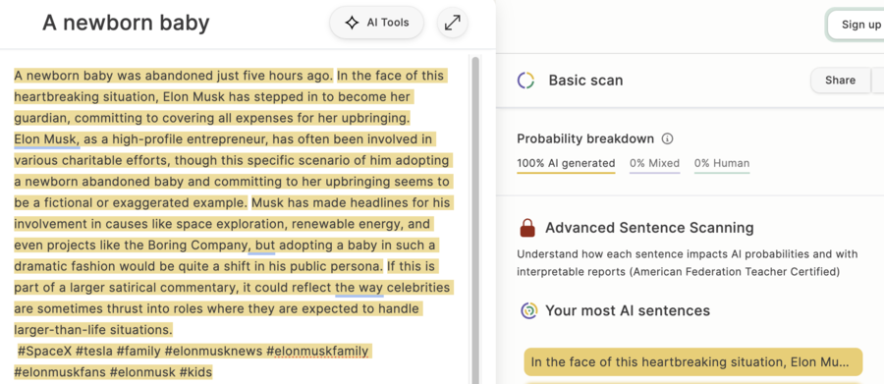Screen dimensions: 884x384
Task: Click the #elonmuskfans hashtag
Action: click(x=60, y=372)
